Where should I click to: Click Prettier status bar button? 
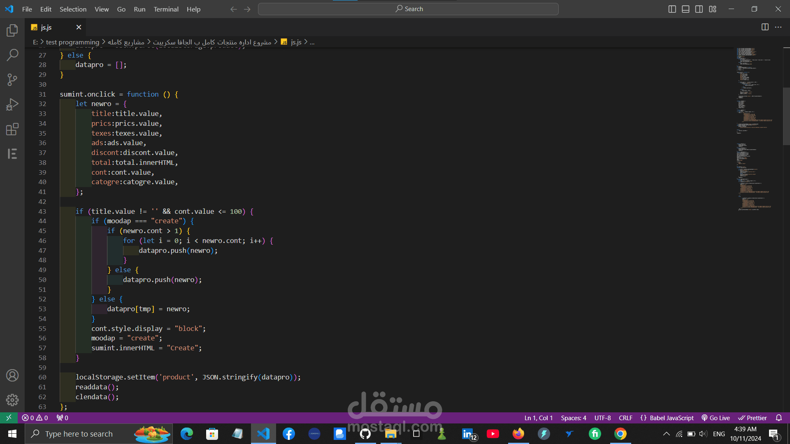(753, 418)
